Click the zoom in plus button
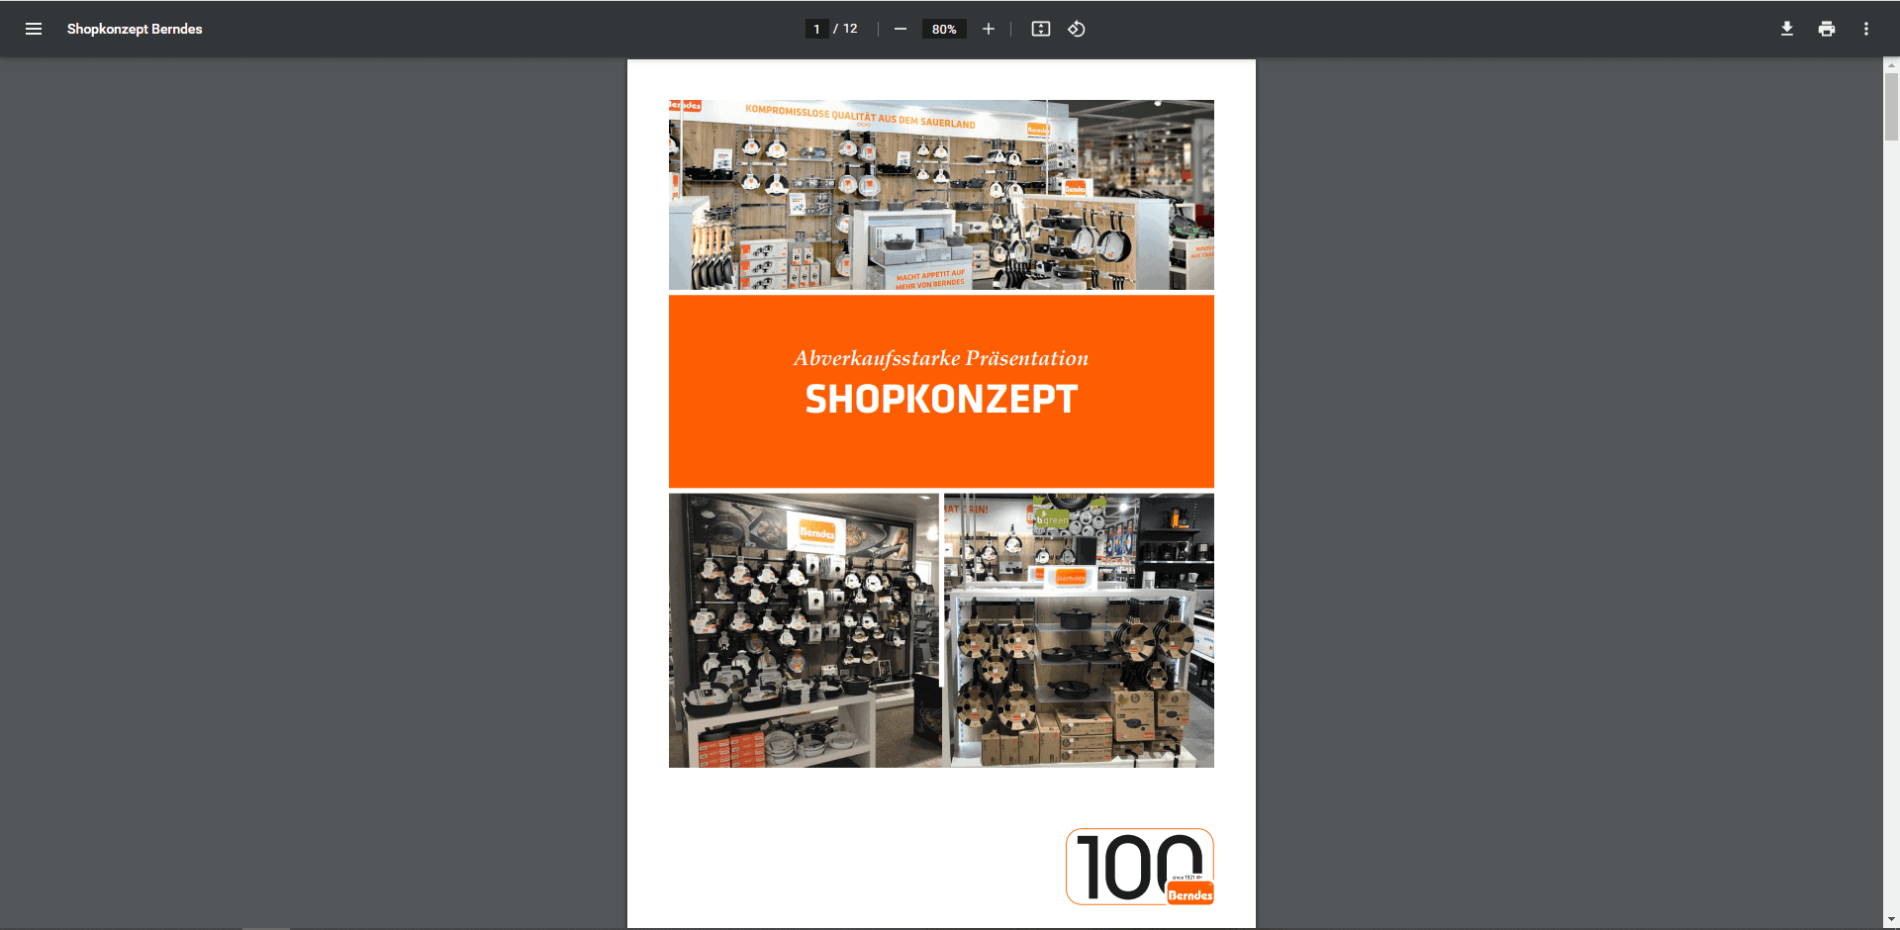Viewport: 1900px width, 930px height. point(988,29)
